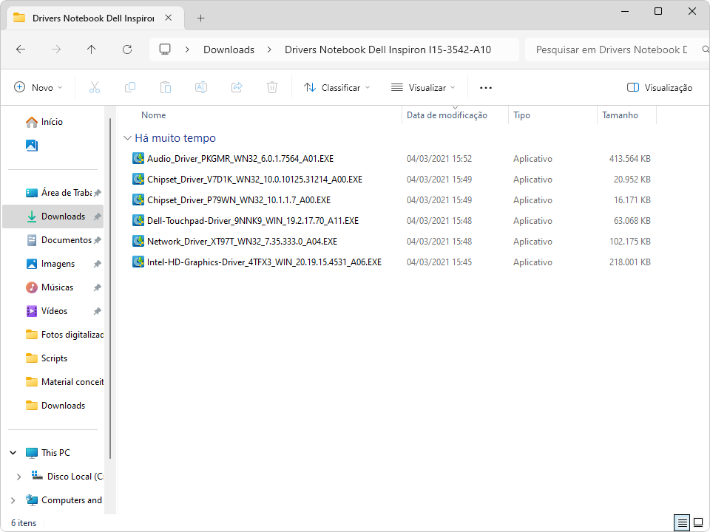Select Audio_Driver_PKGMR_WN32_6.0.1.7564_A01.EXE
710x532 pixels.
(x=240, y=158)
